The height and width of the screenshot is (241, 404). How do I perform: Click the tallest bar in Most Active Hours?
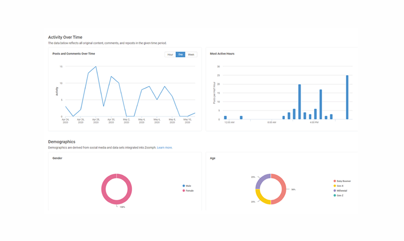pos(347,98)
